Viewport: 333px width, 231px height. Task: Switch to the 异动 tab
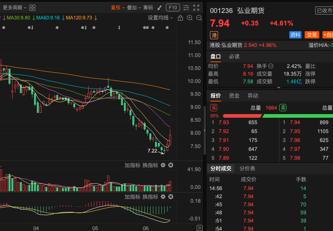pos(253,96)
